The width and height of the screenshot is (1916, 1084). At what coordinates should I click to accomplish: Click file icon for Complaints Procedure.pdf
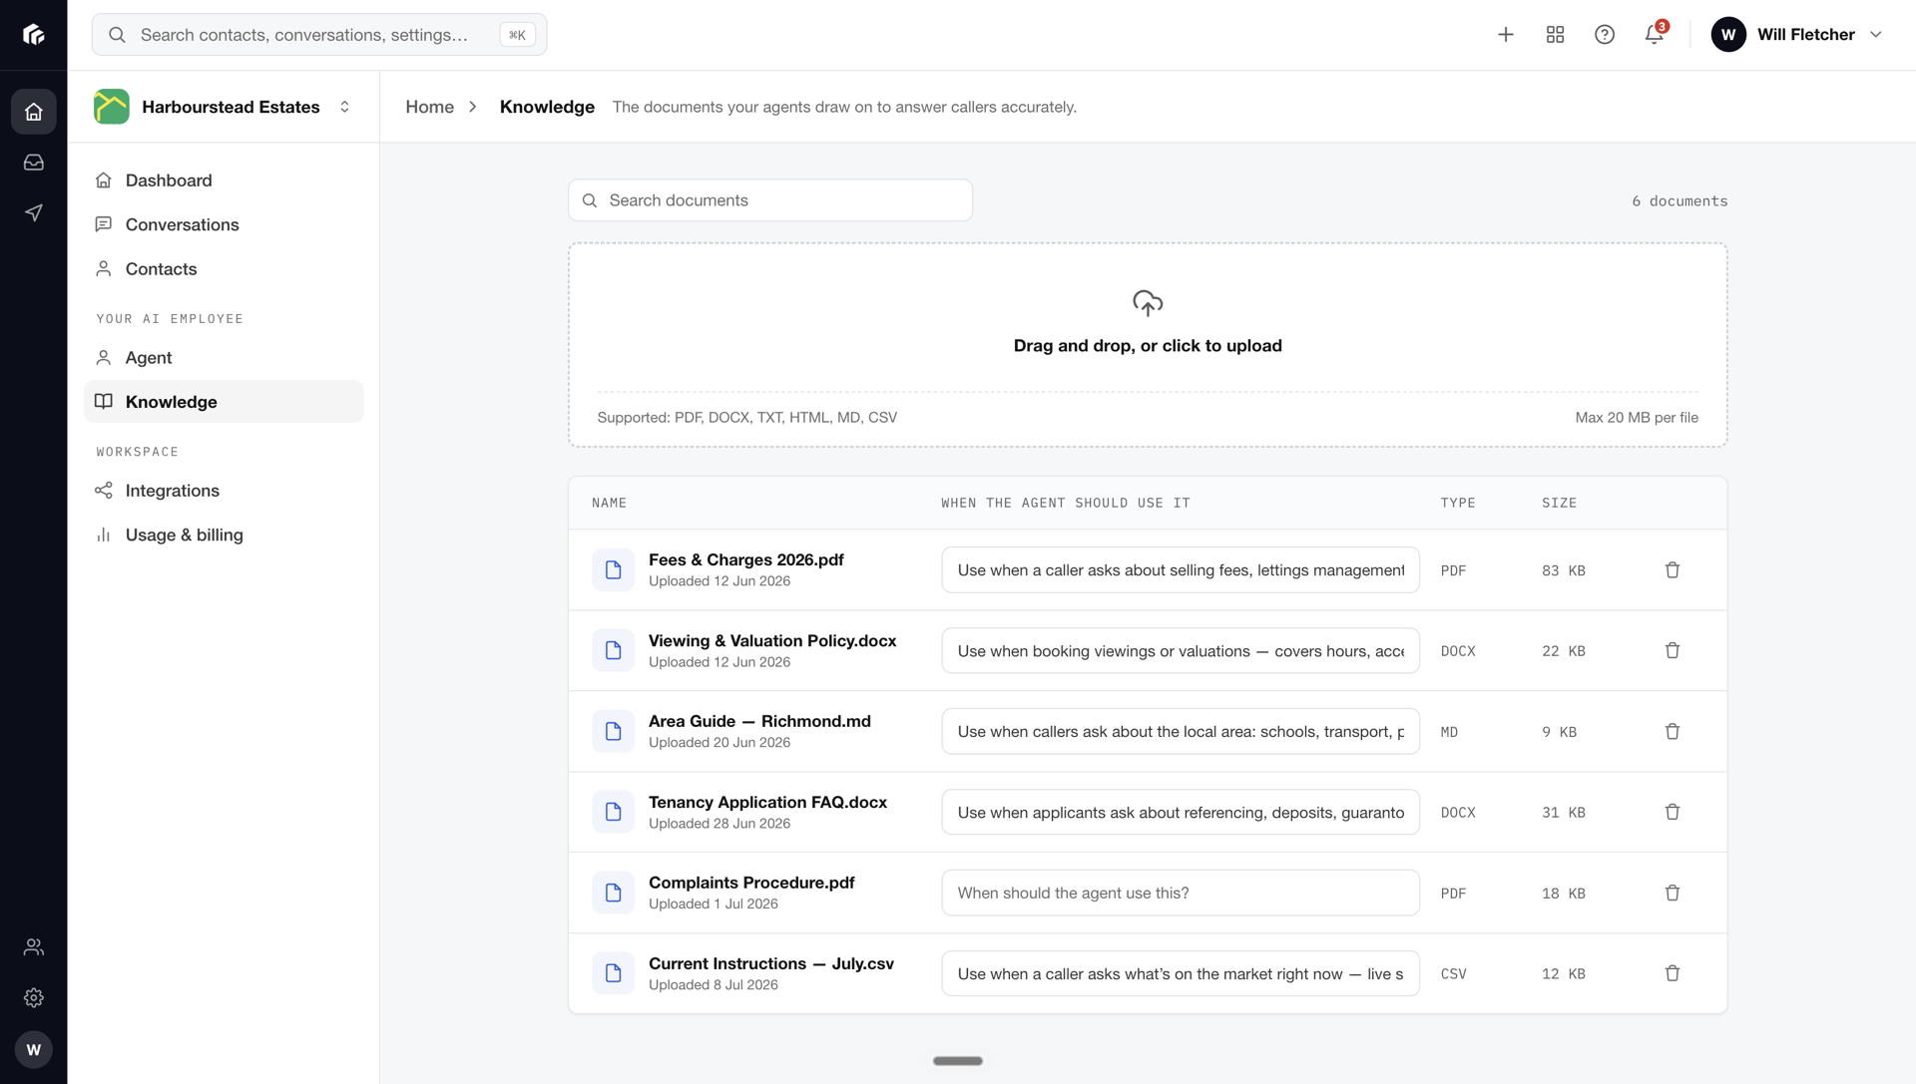click(614, 894)
